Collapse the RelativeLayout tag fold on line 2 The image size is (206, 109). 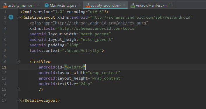tap(18, 17)
